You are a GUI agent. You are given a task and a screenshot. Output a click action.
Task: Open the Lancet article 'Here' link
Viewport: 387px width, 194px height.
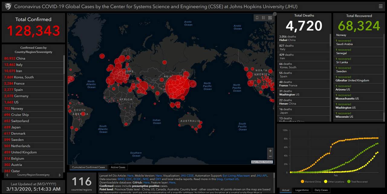(x=130, y=176)
